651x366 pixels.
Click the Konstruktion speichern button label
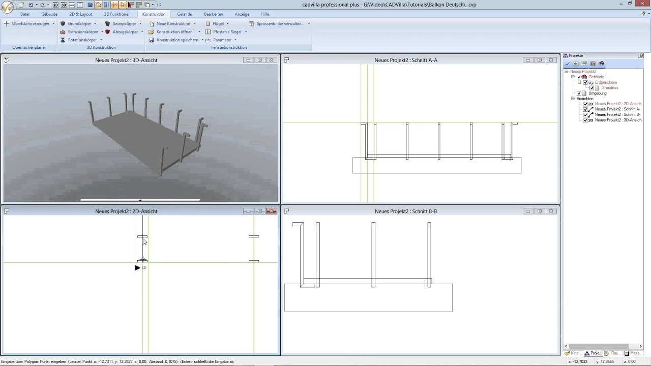tap(177, 40)
